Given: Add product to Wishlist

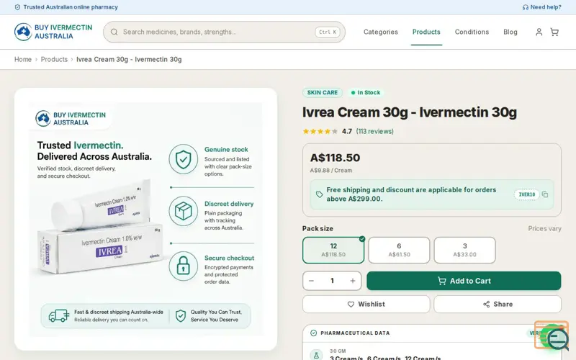Looking at the screenshot, I should coord(366,304).
